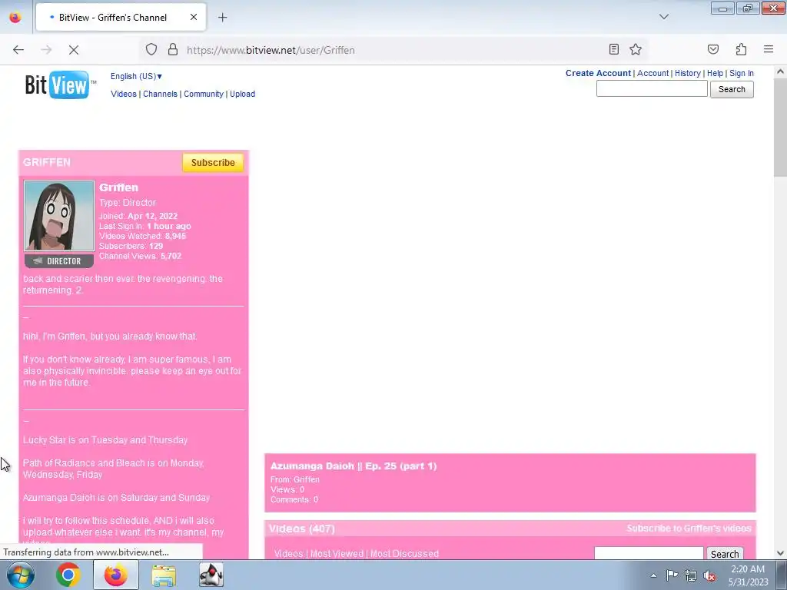The width and height of the screenshot is (787, 590).
Task: Click the scrollbar up arrow
Action: (x=780, y=71)
